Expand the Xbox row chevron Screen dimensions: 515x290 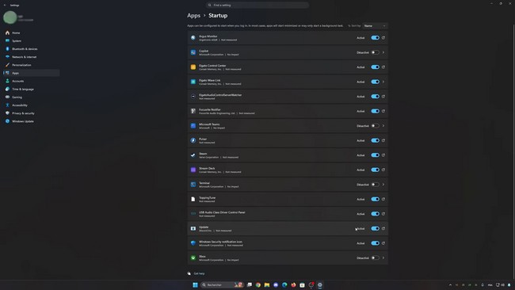(383, 258)
